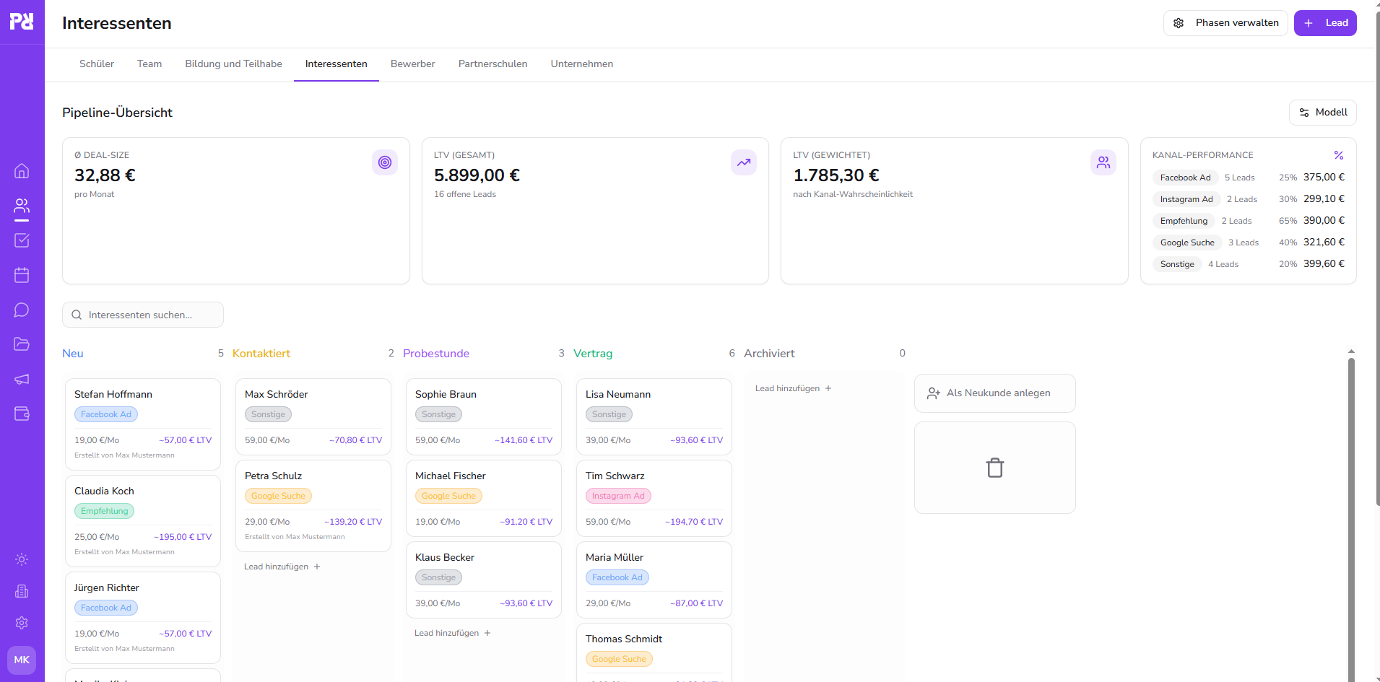This screenshot has width=1380, height=682.
Task: Click the Neu column header
Action: [73, 354]
